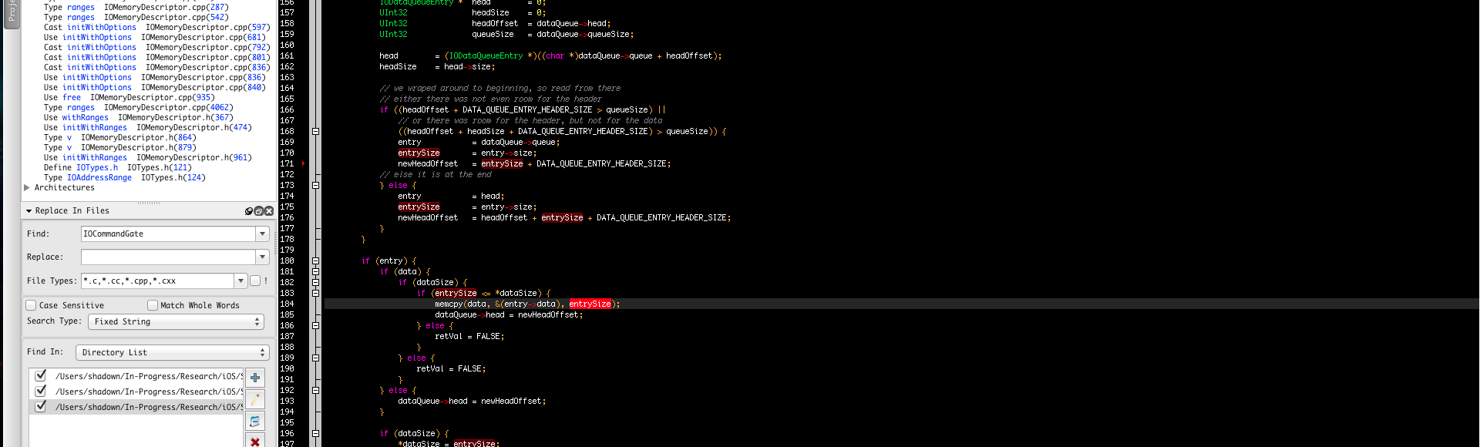Open the Find field history dropdown arrow
Viewport: 1480px width, 447px height.
pos(262,234)
